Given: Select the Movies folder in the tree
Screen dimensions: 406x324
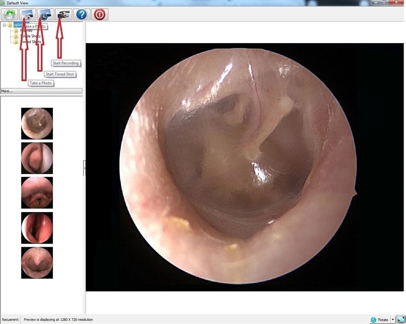Looking at the screenshot, I should (x=26, y=30).
